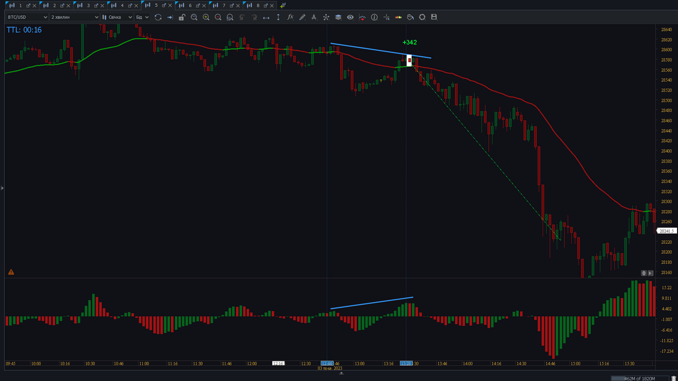Toggle the crosshair cursor icon
Image resolution: width=678 pixels, height=381 pixels.
pyautogui.click(x=386, y=17)
